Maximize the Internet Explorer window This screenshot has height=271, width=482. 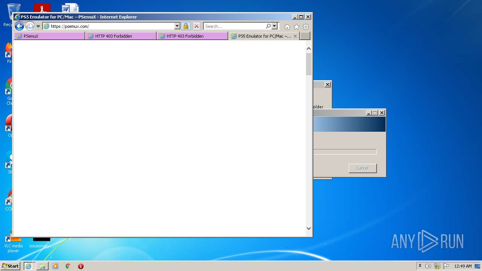(x=301, y=17)
